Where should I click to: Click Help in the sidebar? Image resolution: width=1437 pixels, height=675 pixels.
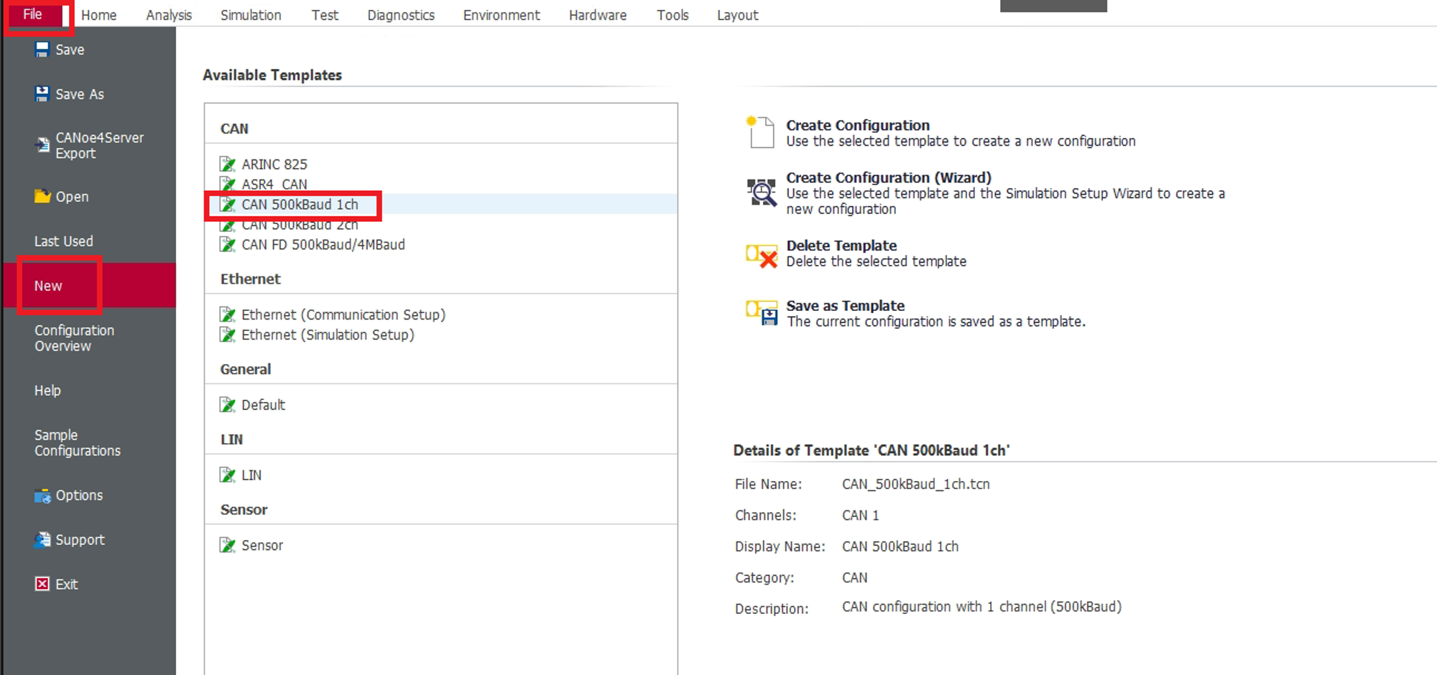coord(47,391)
